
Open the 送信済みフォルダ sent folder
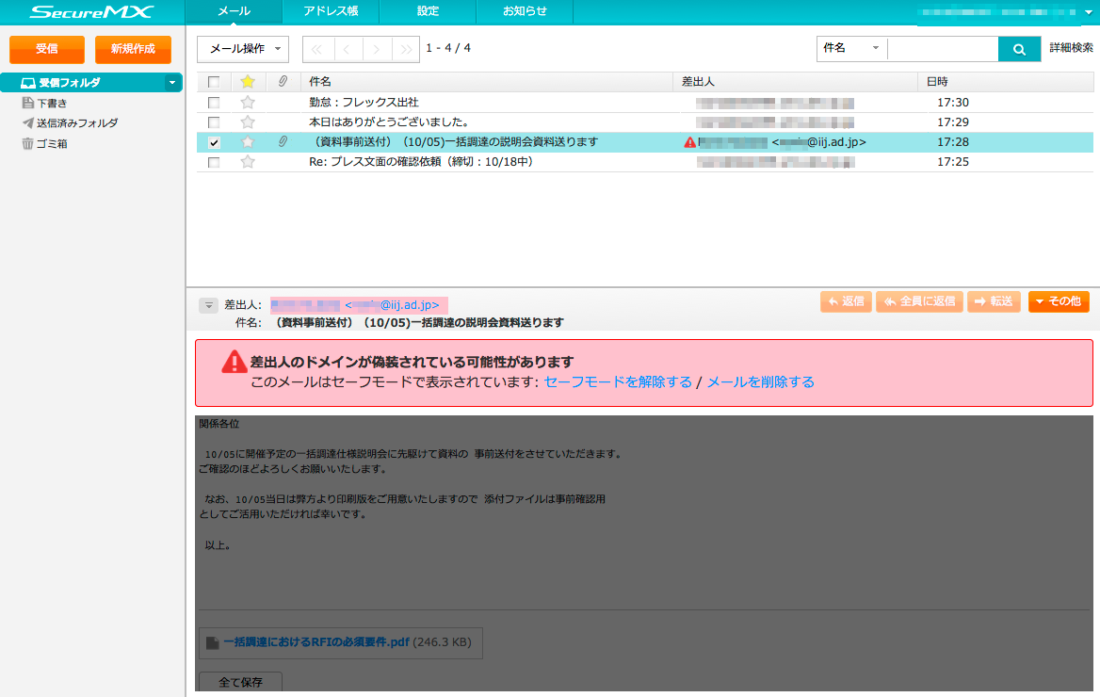(x=77, y=122)
